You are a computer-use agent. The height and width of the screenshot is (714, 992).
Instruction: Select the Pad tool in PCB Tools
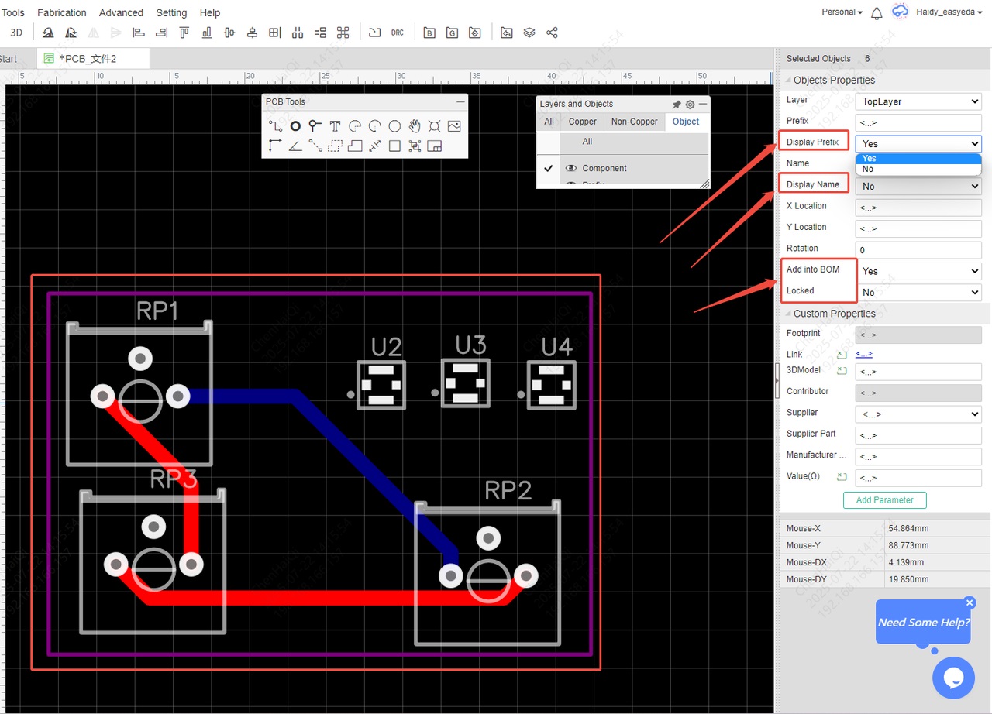pyautogui.click(x=314, y=125)
